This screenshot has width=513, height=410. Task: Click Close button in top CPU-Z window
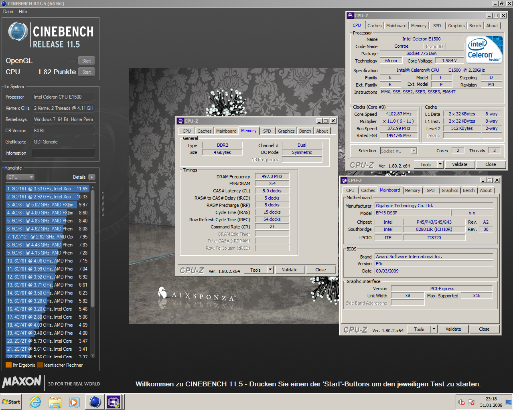(491, 164)
